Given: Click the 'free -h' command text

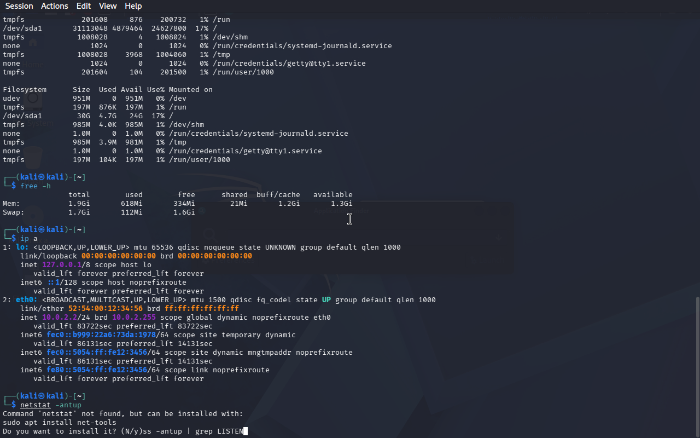Looking at the screenshot, I should coord(36,186).
